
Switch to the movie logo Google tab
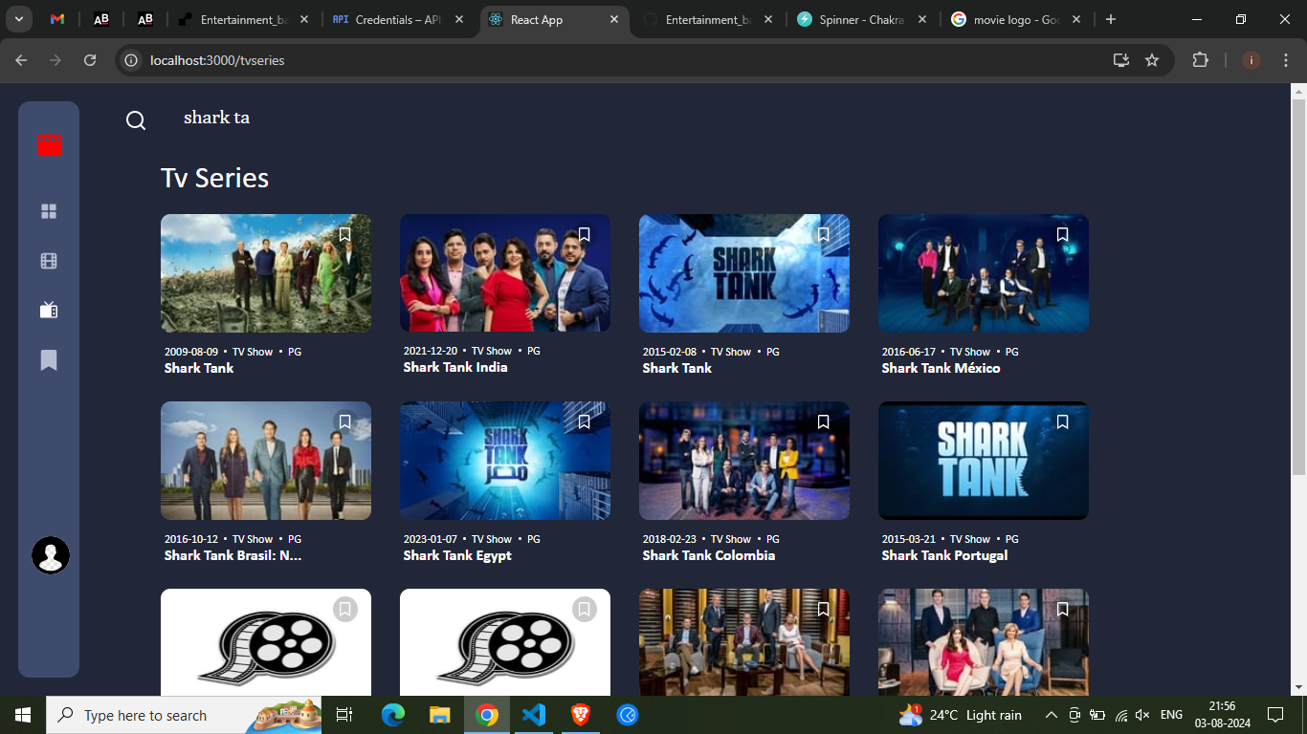pos(1016,19)
